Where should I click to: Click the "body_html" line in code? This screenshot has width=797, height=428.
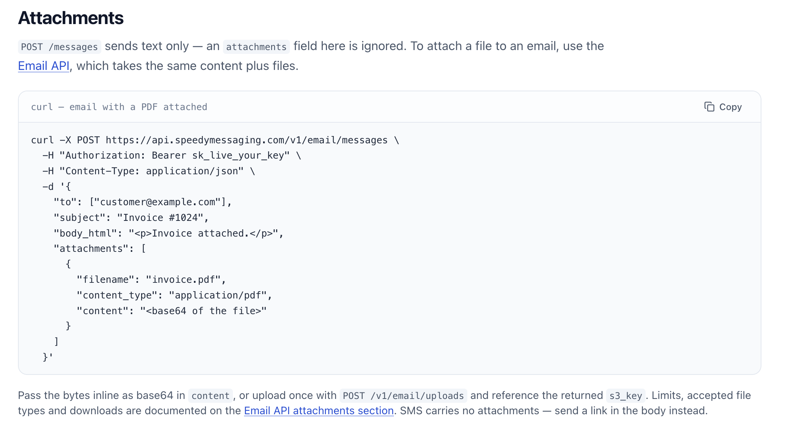coord(169,233)
